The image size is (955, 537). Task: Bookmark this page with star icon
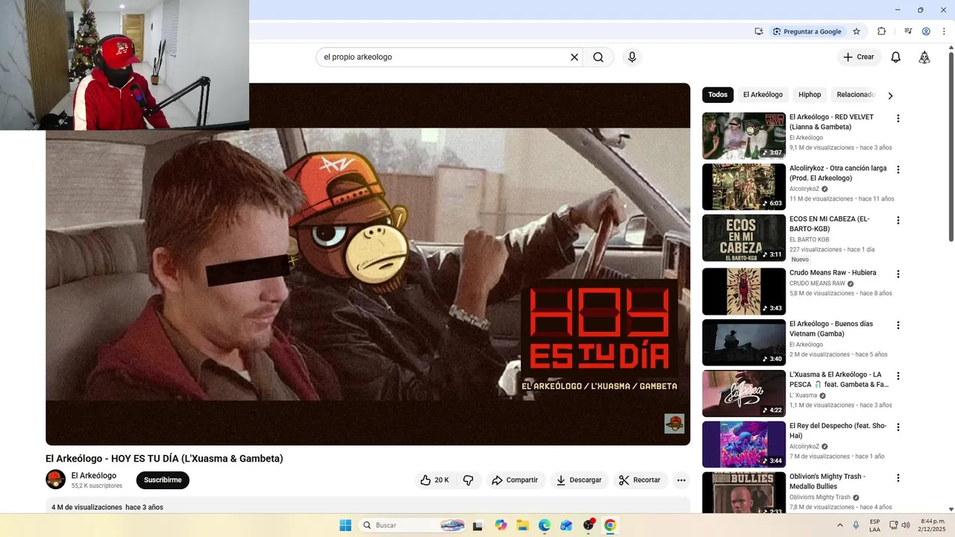coord(857,31)
